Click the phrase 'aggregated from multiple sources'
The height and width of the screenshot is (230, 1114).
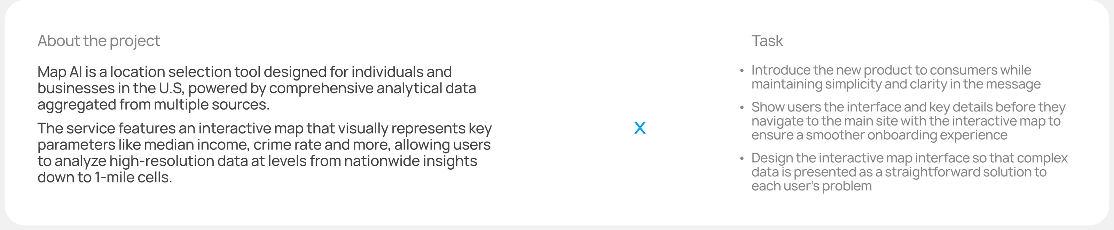coord(153,105)
